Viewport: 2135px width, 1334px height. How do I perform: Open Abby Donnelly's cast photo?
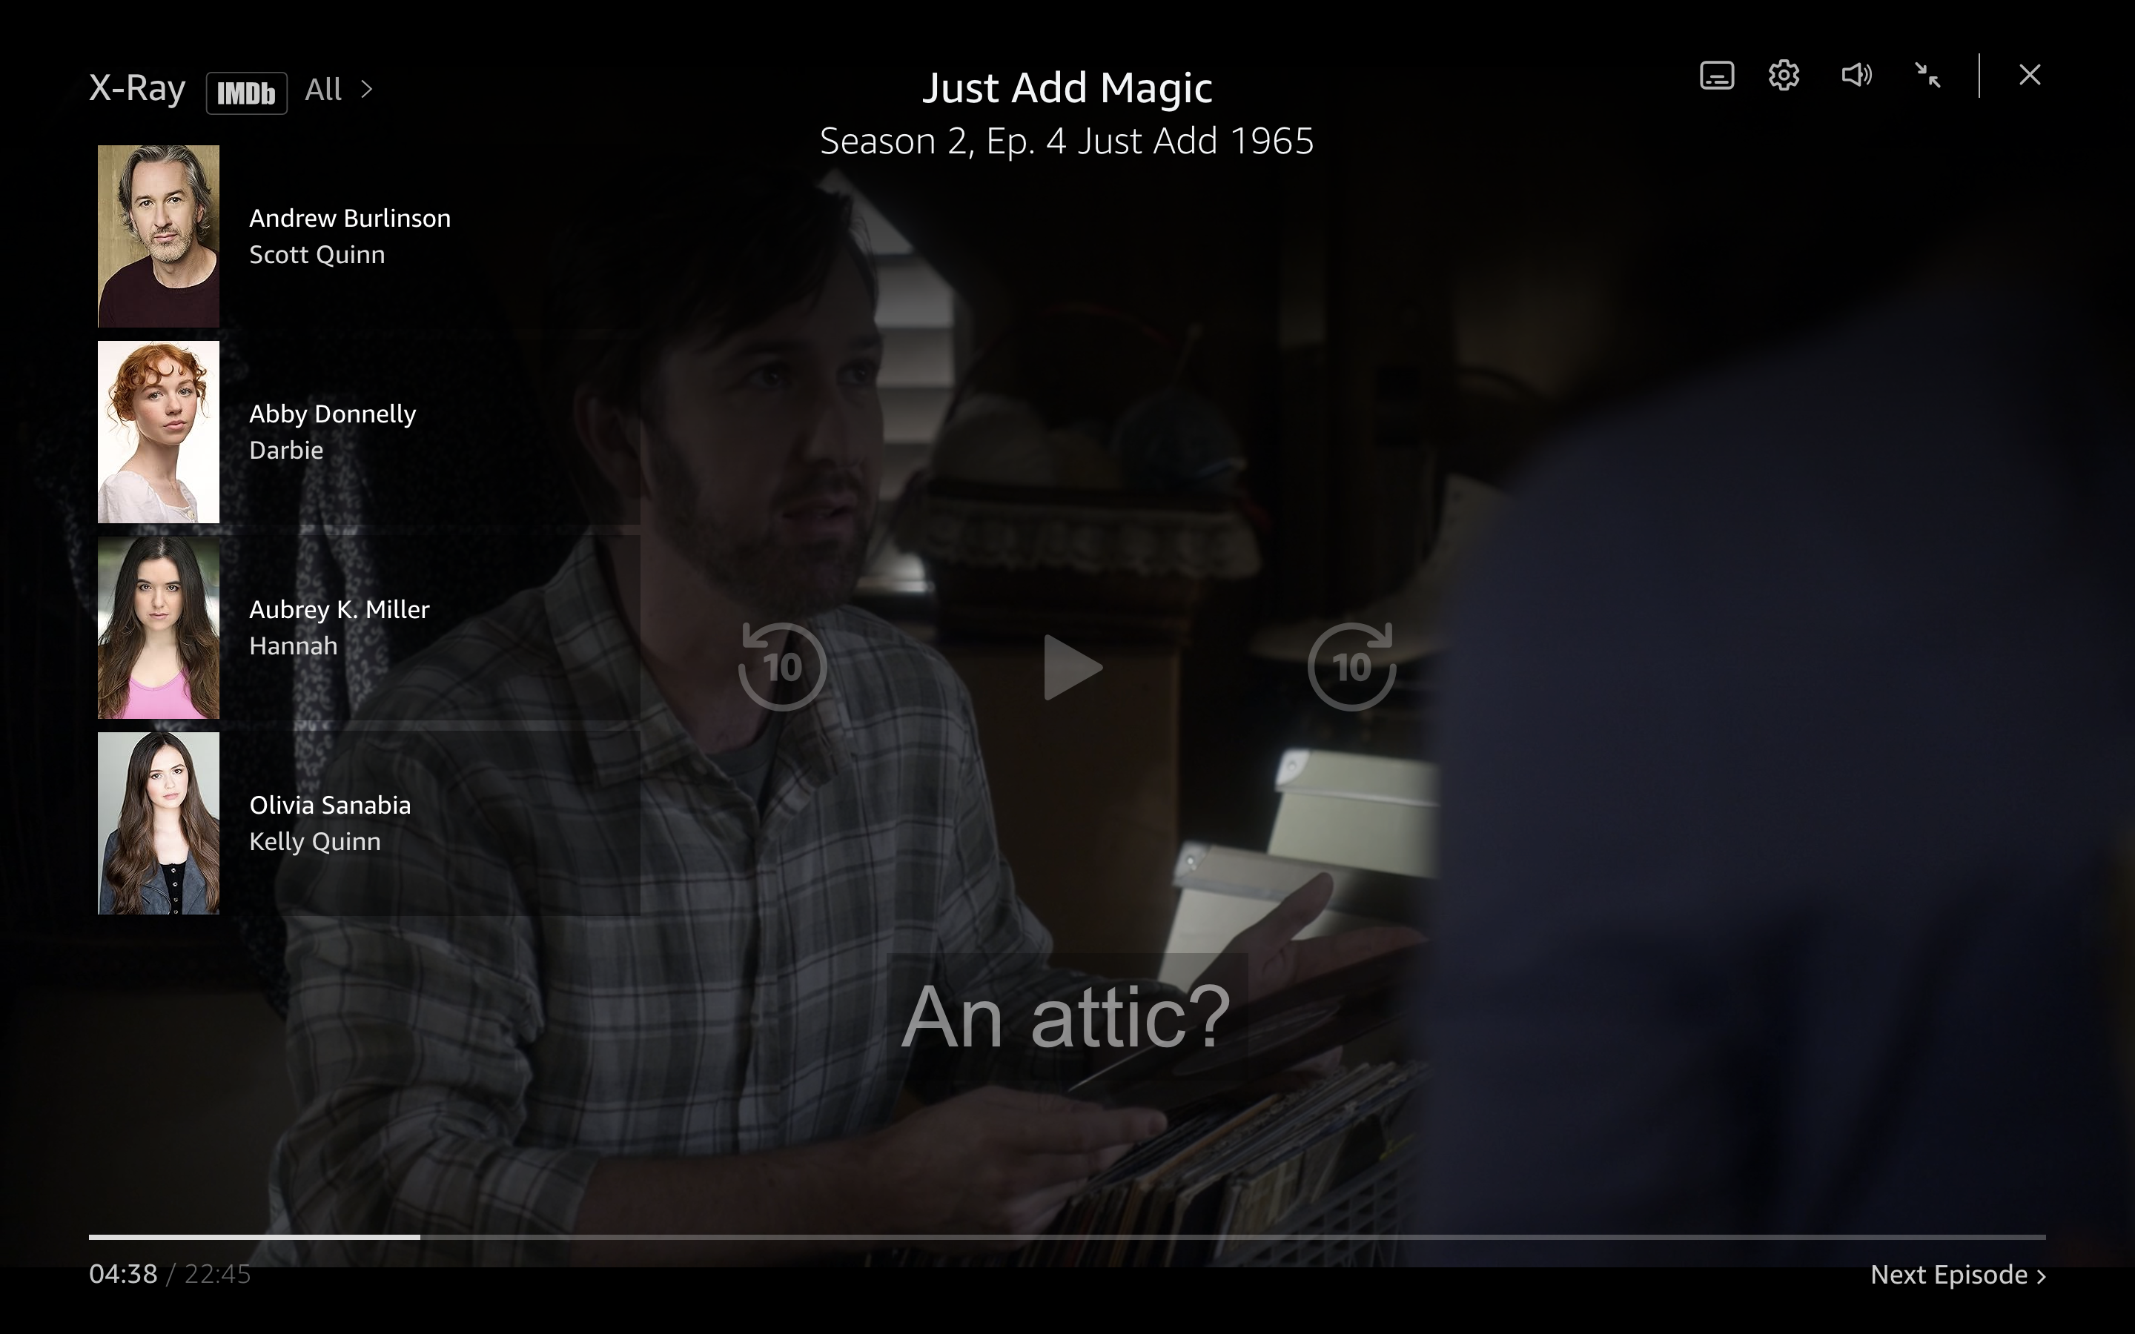pyautogui.click(x=159, y=431)
